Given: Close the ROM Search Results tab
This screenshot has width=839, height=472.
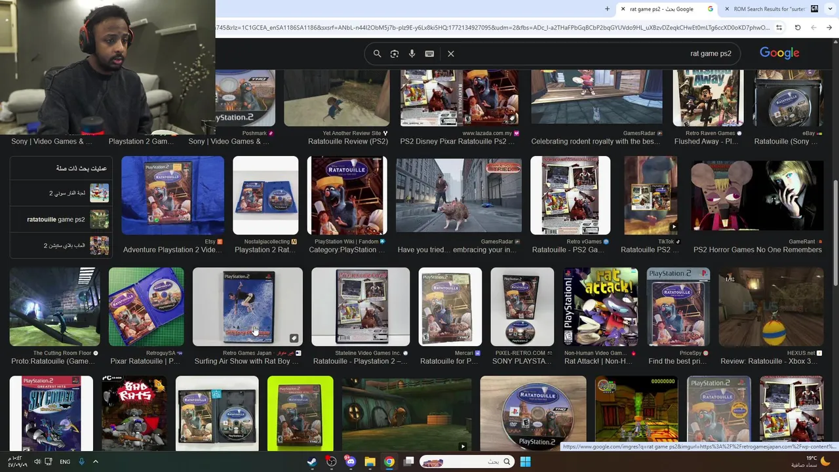Looking at the screenshot, I should tap(727, 9).
